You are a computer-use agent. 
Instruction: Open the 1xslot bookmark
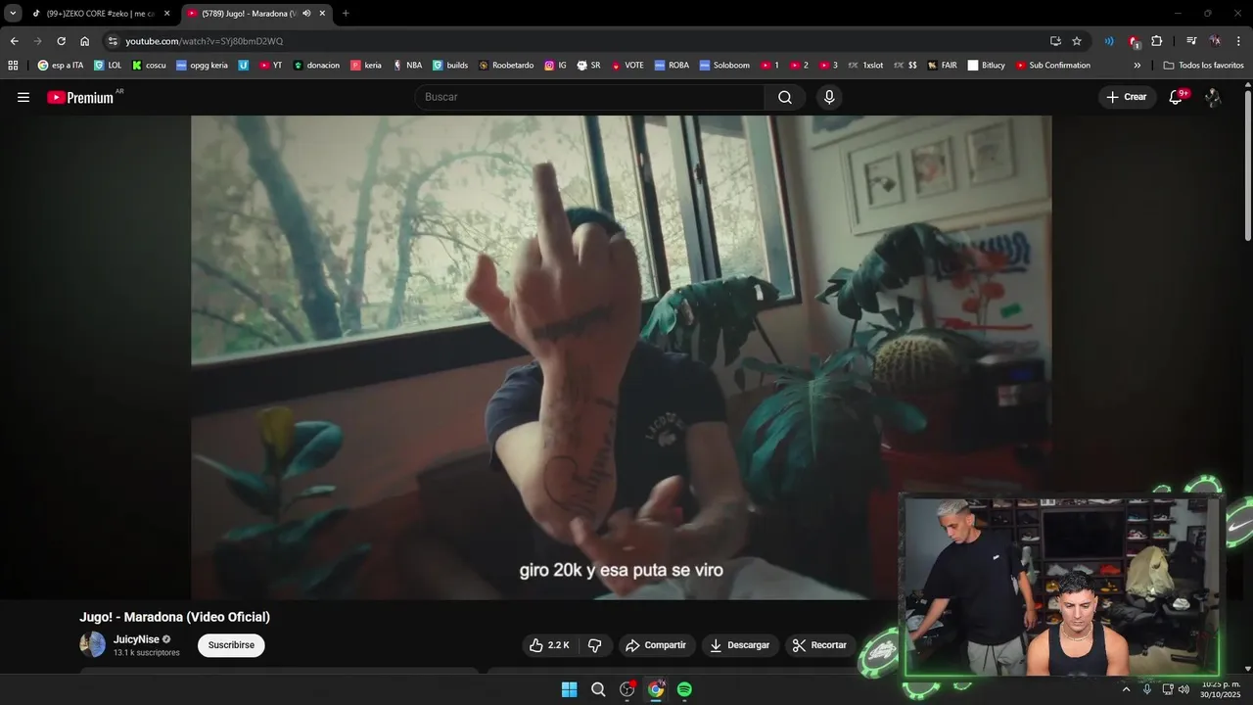(x=864, y=66)
